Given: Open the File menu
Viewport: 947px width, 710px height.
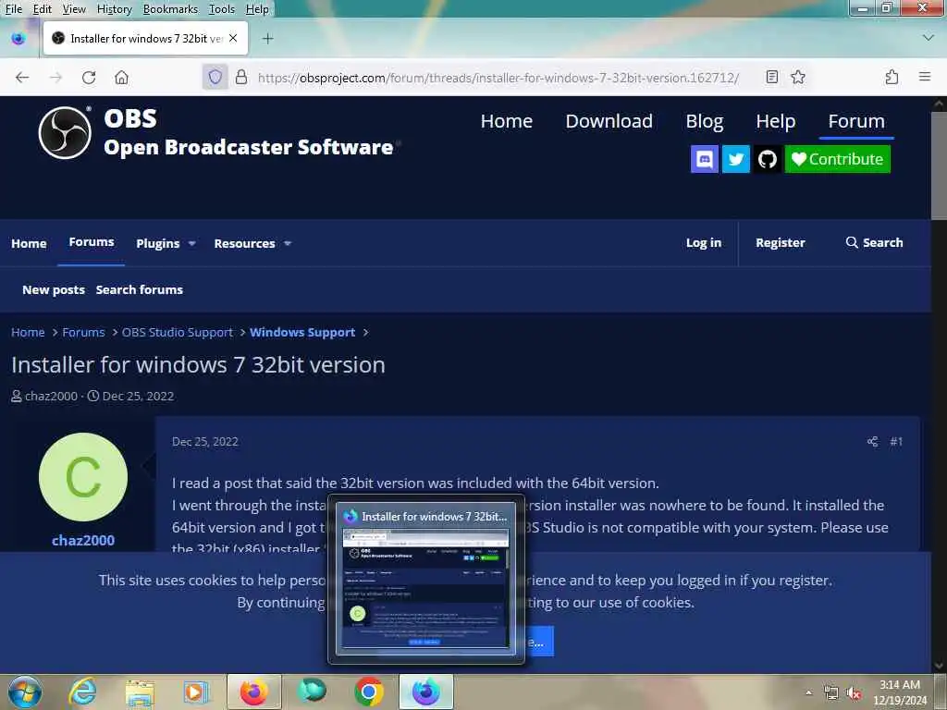Looking at the screenshot, I should pos(13,9).
